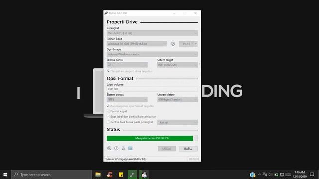Click the Rufus icon in the taskbar
Viewport: 319px width, 179px height.
coord(132,175)
